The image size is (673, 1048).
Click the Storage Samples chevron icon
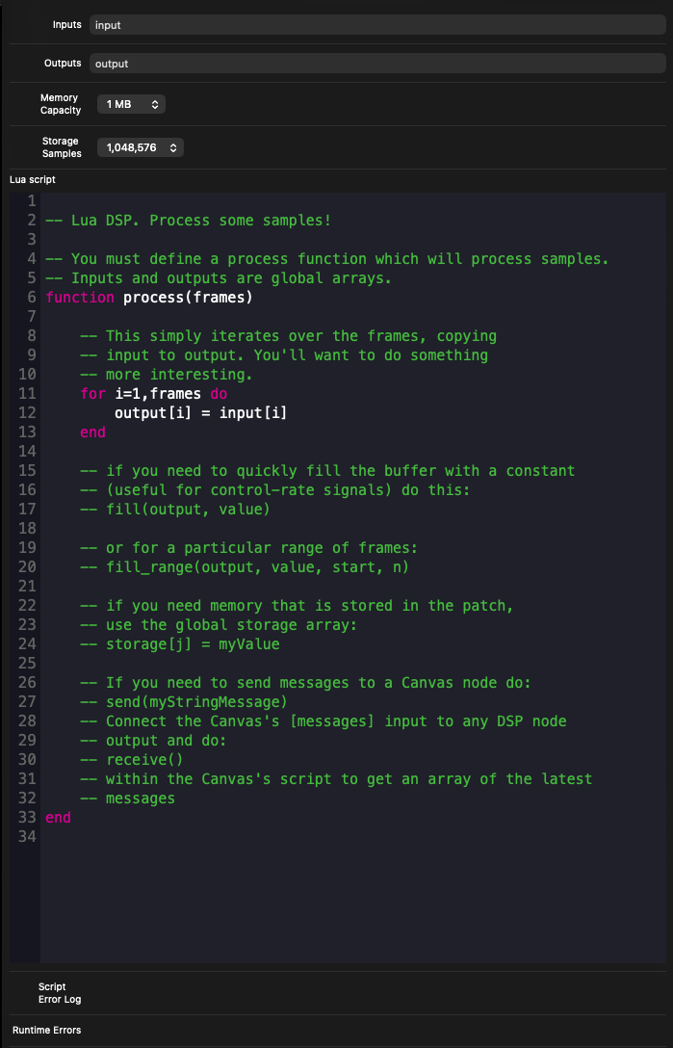point(171,147)
